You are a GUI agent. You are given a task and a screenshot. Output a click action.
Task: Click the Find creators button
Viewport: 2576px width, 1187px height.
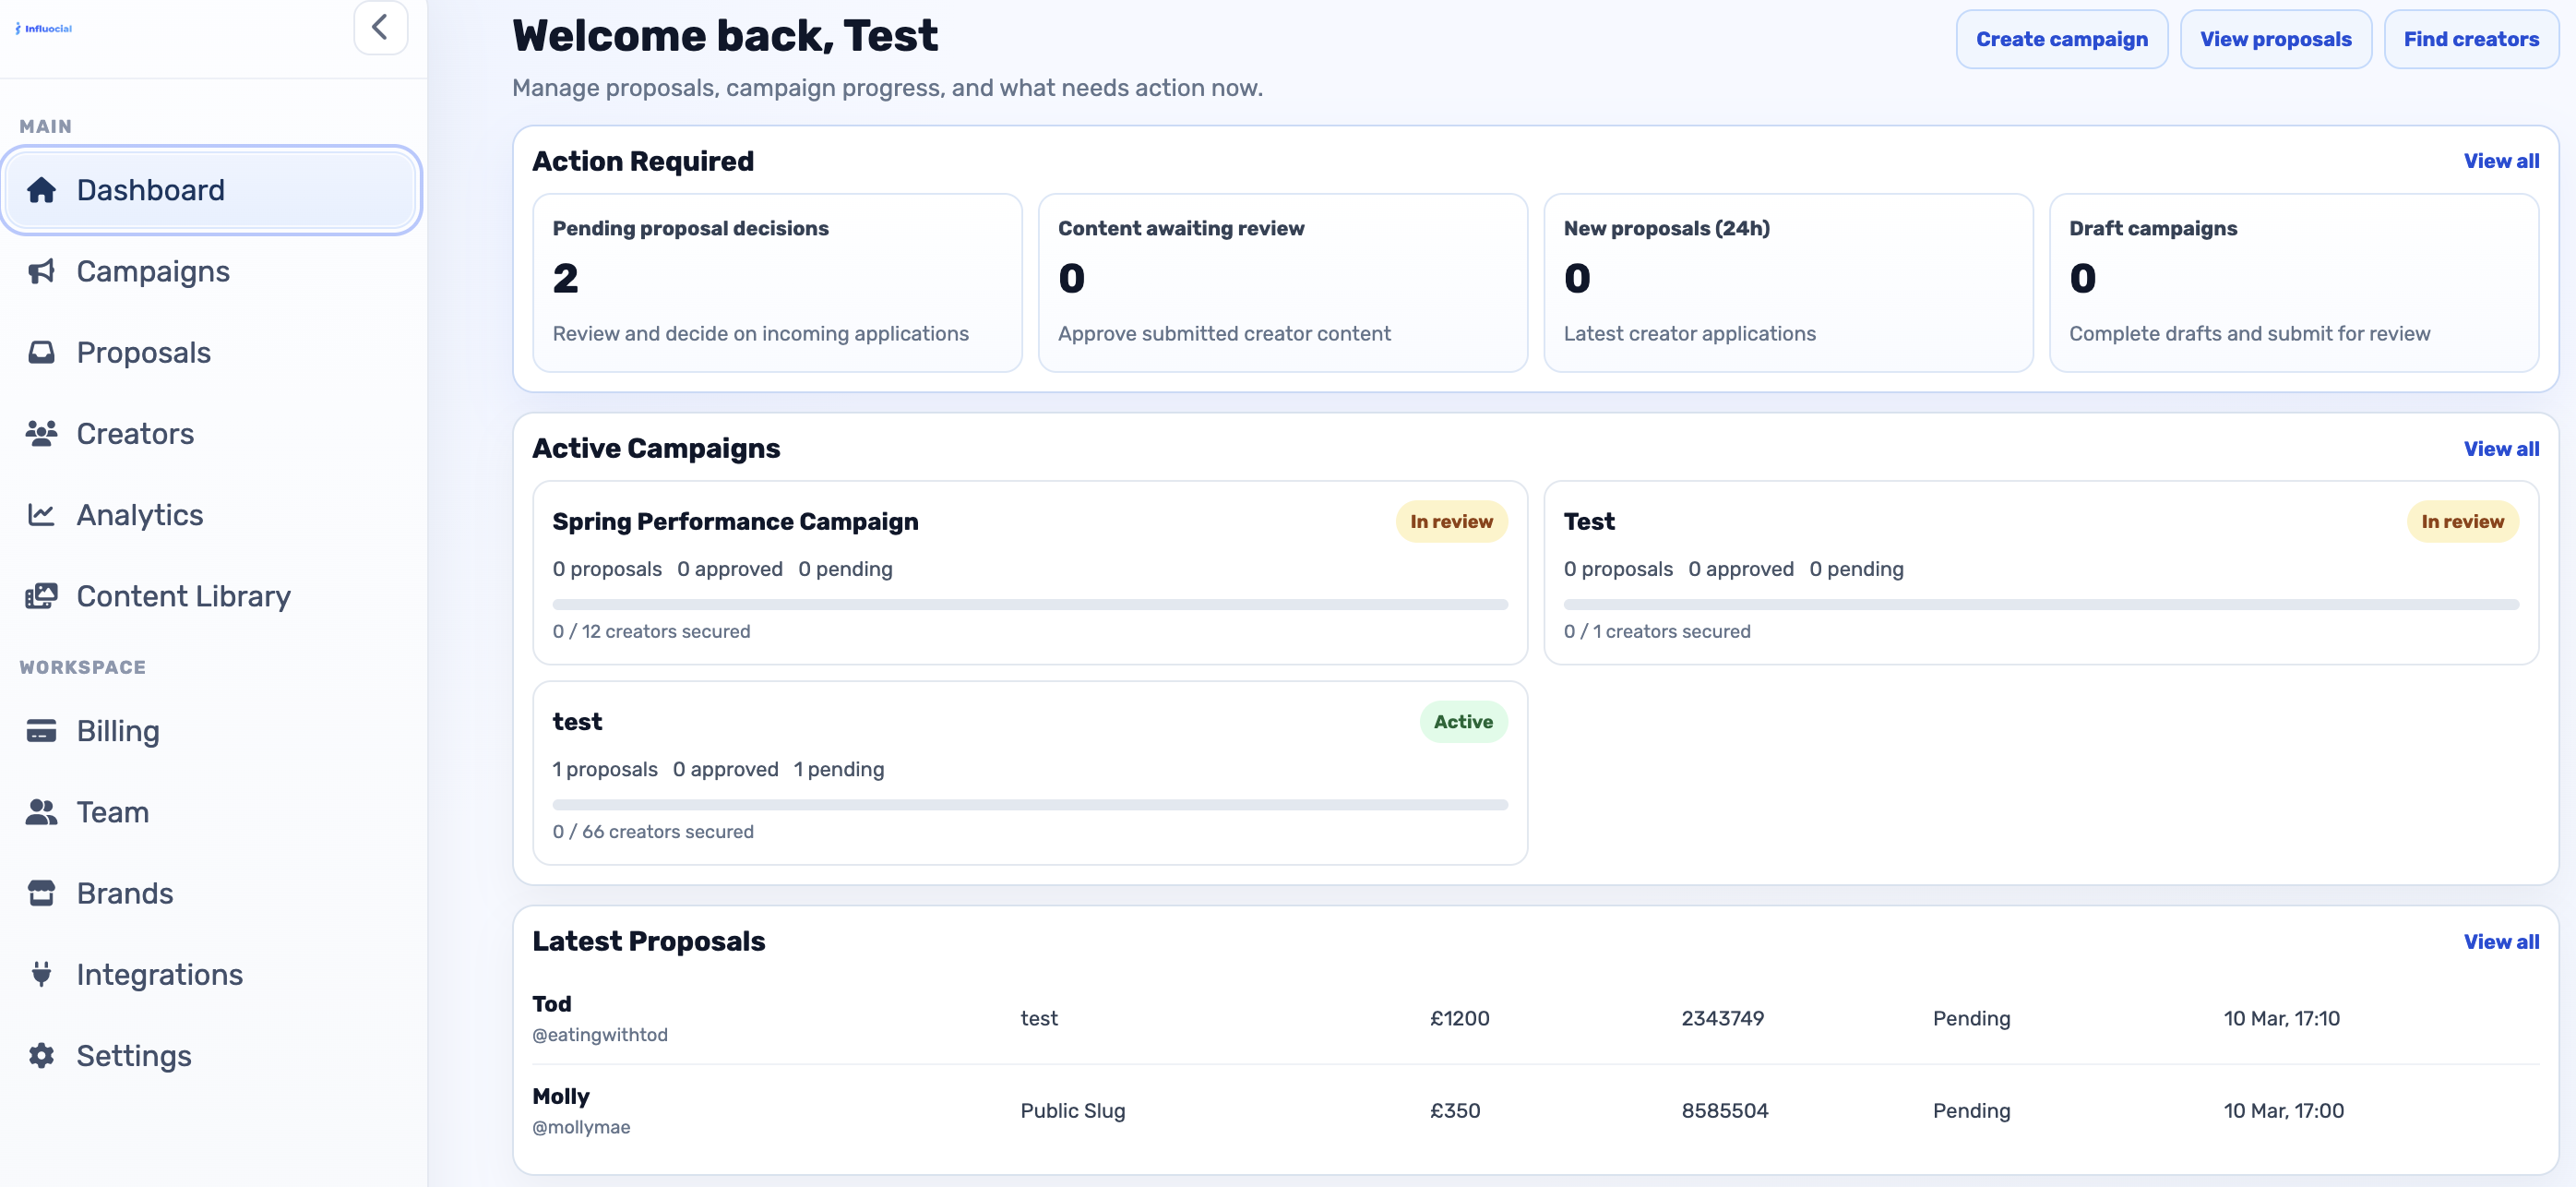2470,39
